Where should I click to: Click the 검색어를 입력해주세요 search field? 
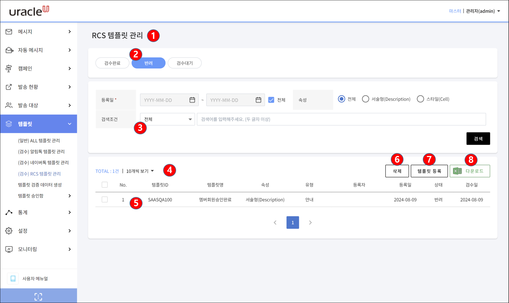341,119
